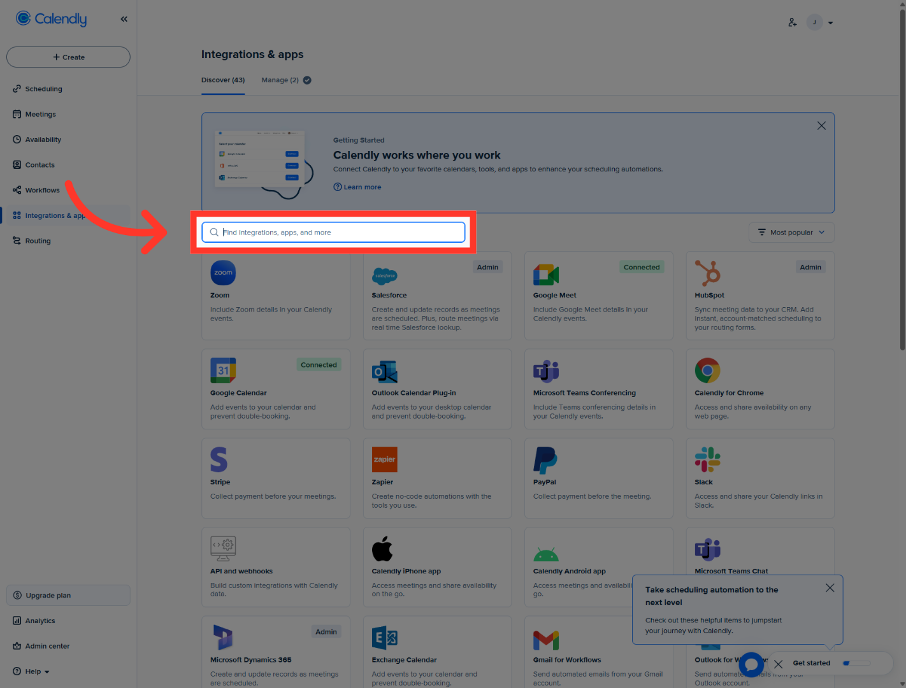Click the banner illustration thumbnail
This screenshot has height=688, width=906.
[x=264, y=164]
